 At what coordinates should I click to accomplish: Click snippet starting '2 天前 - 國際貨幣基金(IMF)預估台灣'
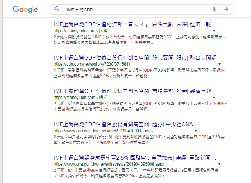[x=140, y=40]
